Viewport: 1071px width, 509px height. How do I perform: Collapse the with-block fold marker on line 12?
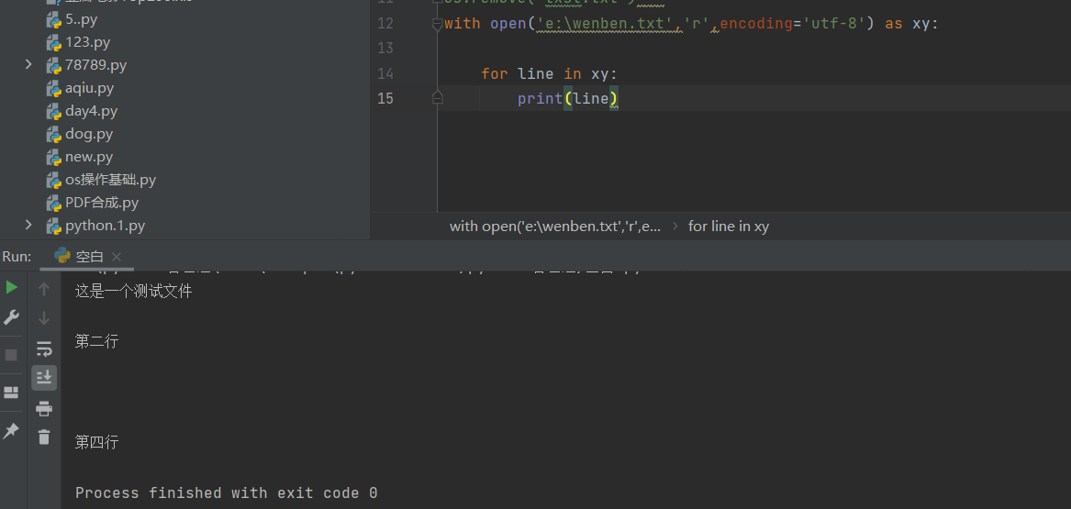[x=437, y=25]
